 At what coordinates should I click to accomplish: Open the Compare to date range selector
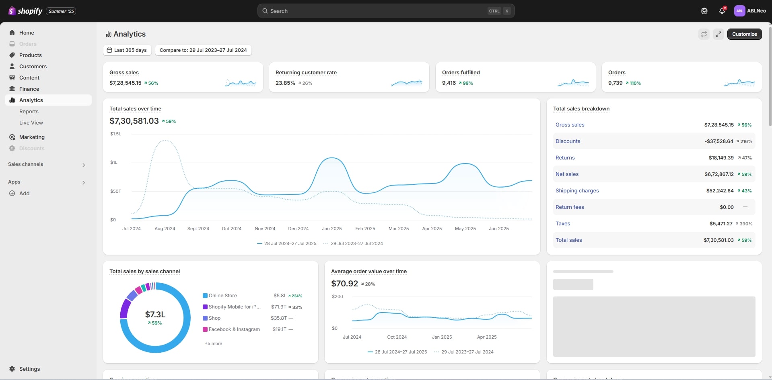(203, 50)
